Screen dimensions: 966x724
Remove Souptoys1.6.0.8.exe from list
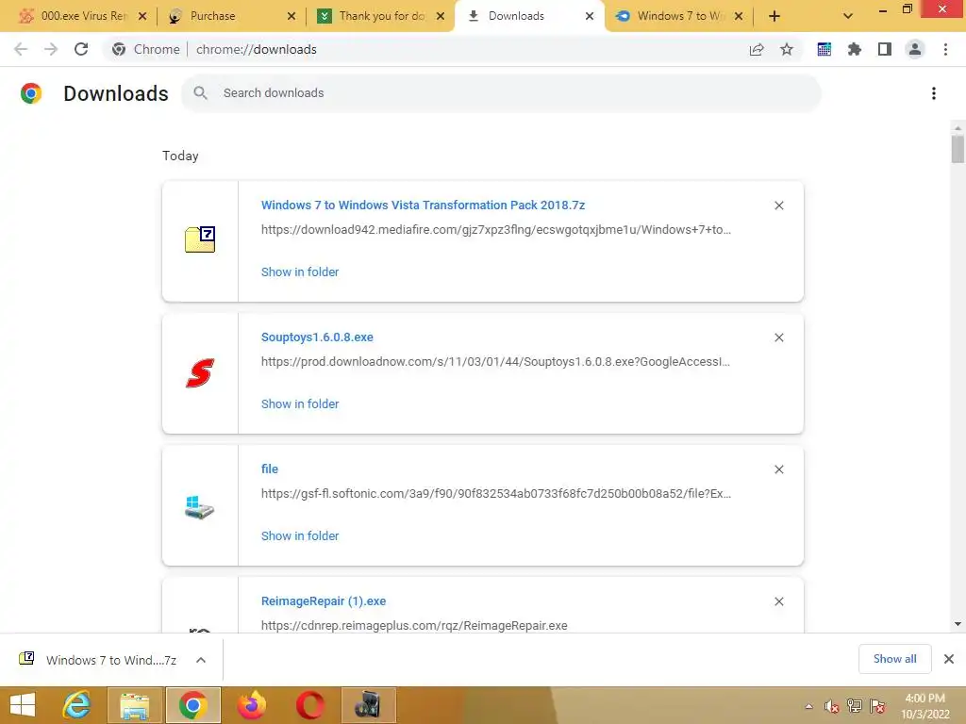[x=778, y=337]
